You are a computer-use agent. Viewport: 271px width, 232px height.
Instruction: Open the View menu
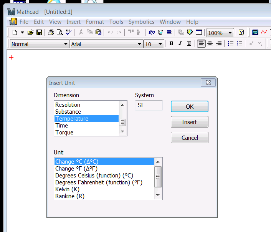[x=55, y=22]
